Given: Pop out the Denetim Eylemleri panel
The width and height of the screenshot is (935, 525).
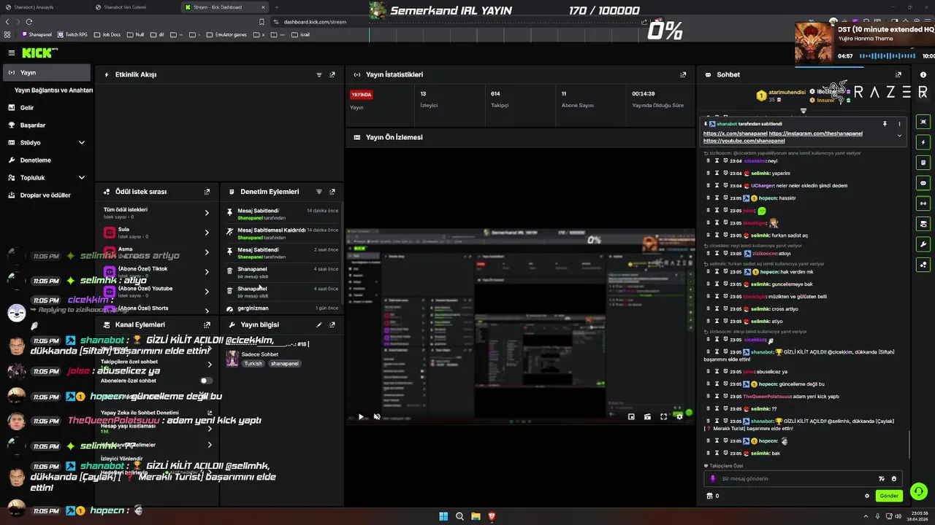Looking at the screenshot, I should tap(332, 192).
